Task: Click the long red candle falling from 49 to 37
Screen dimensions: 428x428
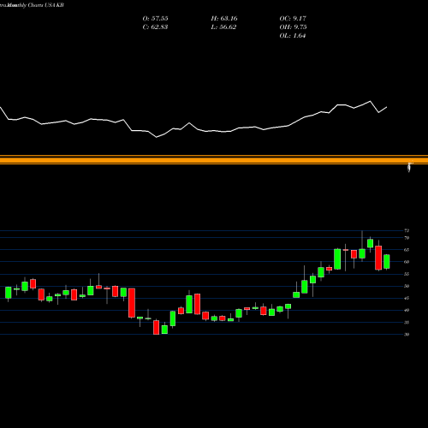Action: [x=132, y=303]
